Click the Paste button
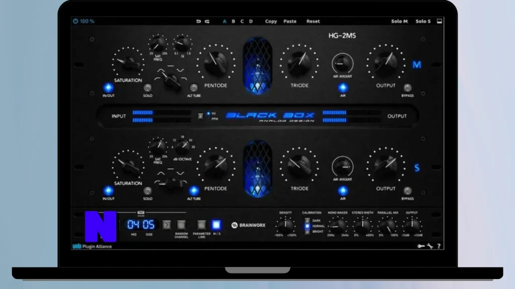This screenshot has width=515, height=289. tap(290, 21)
